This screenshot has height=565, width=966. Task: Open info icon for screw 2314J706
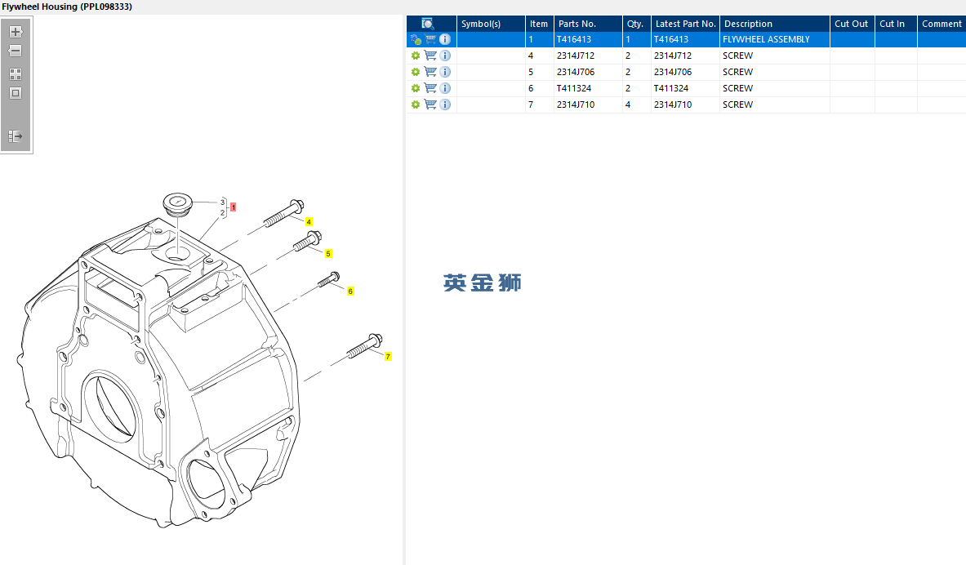(445, 72)
